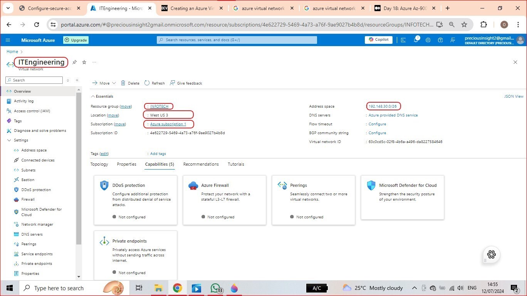Screen dimensions: 527x296
Task: Bookmark this page with the address bar star
Action: point(464,25)
